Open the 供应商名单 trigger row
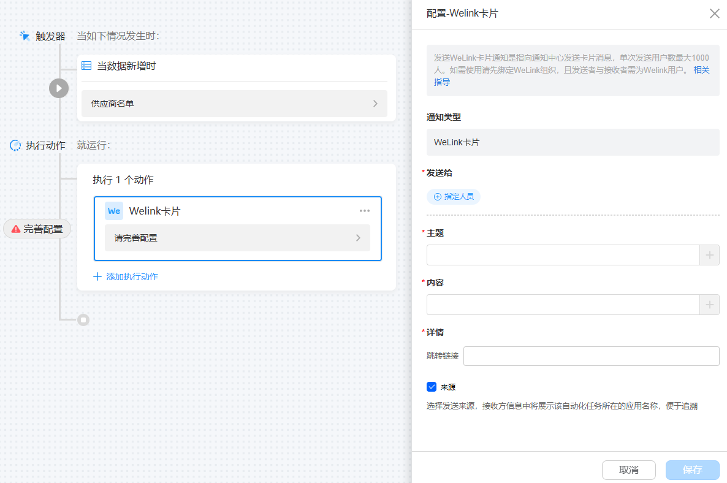The height and width of the screenshot is (483, 727). point(234,104)
